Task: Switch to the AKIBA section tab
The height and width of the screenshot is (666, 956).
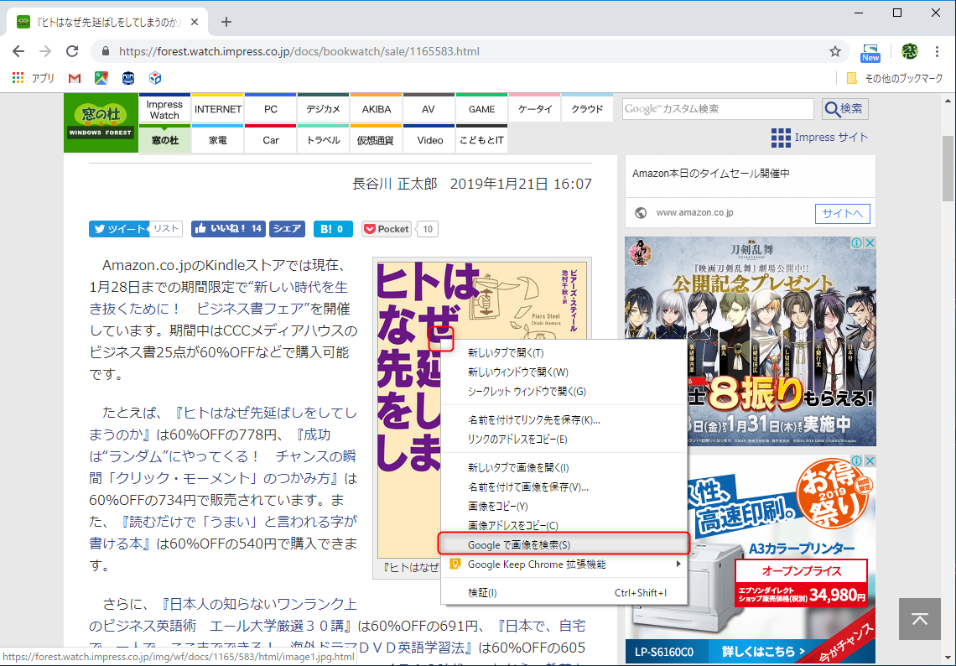Action: [x=376, y=108]
